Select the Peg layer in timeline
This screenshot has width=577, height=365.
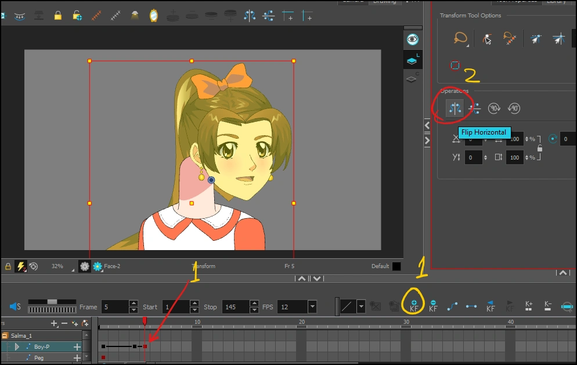pyautogui.click(x=39, y=357)
